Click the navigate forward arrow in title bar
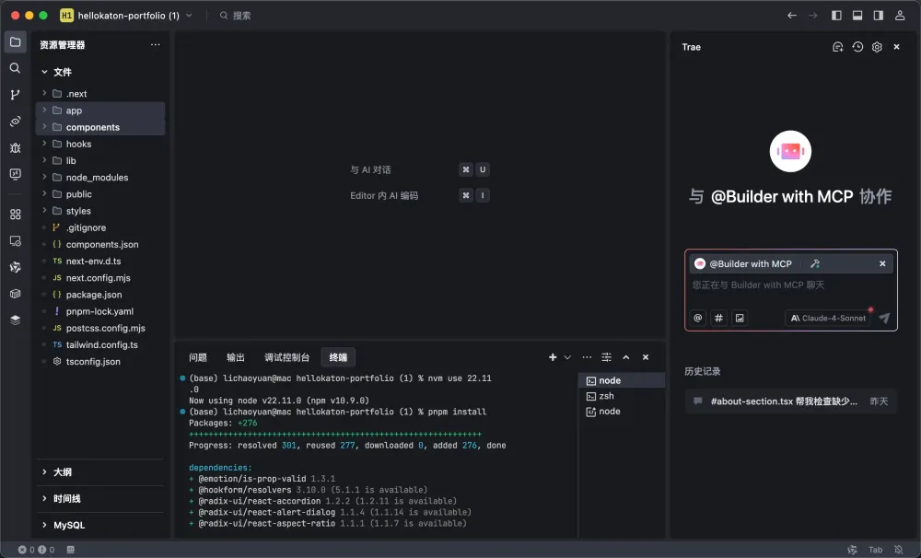This screenshot has width=921, height=558. (813, 16)
